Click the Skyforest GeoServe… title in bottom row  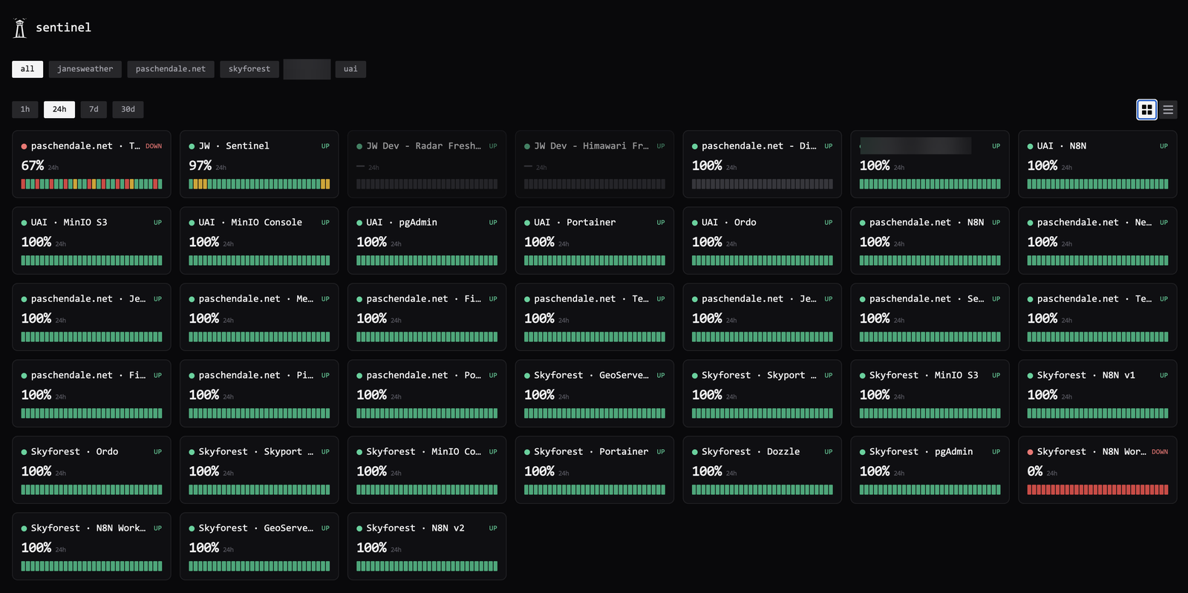256,528
